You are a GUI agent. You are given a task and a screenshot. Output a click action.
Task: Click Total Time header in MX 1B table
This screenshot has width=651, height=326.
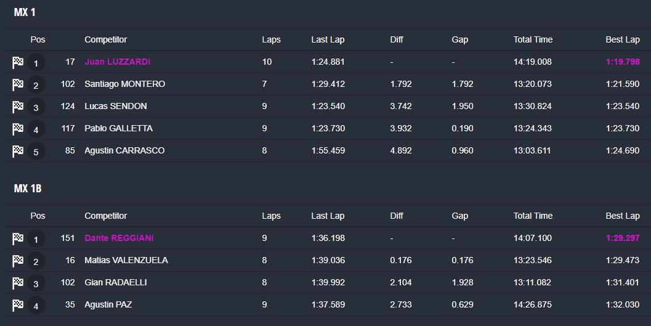pyautogui.click(x=533, y=216)
